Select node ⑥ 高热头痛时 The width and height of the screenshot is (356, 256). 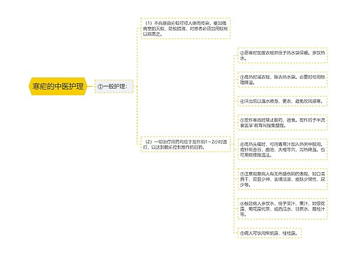[x=283, y=149]
